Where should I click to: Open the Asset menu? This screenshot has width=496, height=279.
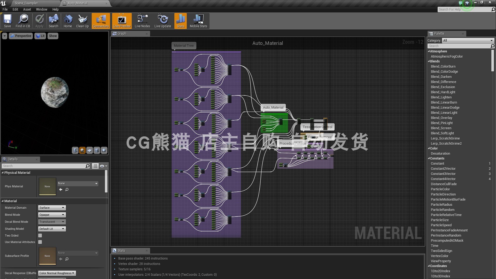27,9
